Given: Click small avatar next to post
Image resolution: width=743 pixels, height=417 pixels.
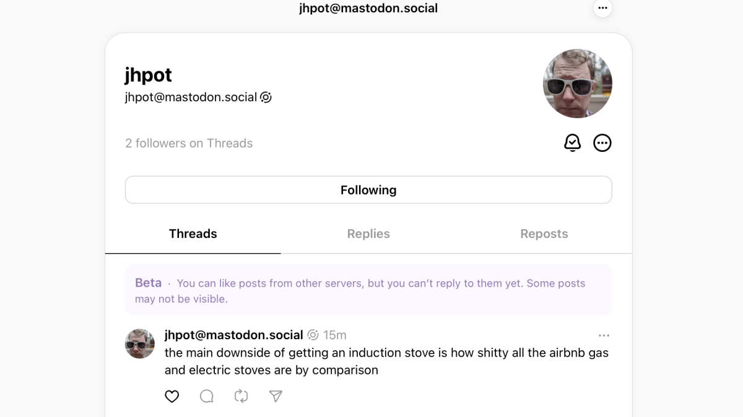Looking at the screenshot, I should 140,343.
